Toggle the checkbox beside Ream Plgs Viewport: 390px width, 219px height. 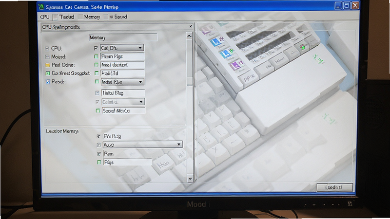click(x=96, y=56)
